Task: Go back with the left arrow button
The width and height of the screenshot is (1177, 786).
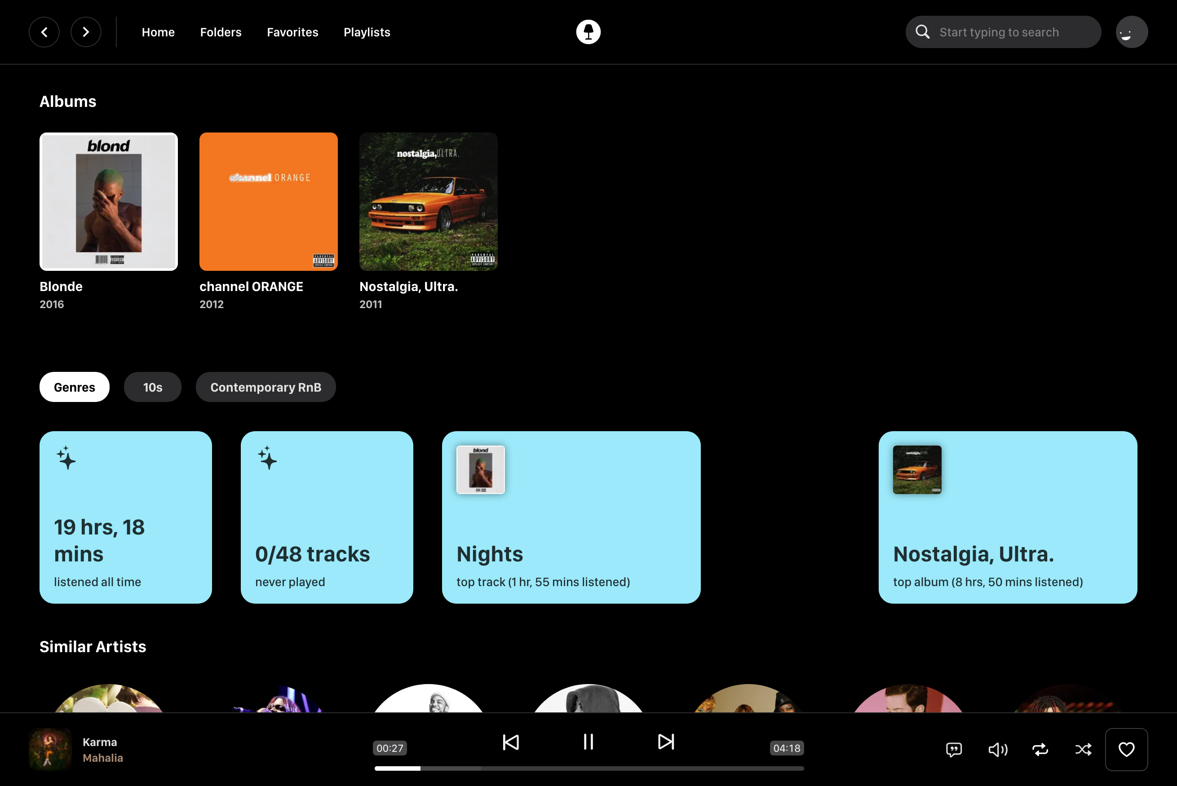Action: (x=44, y=32)
